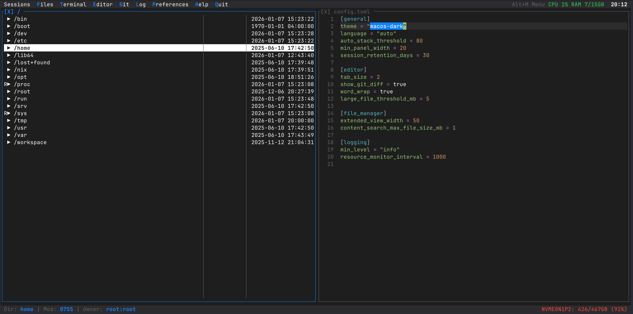This screenshot has height=314, width=633.
Task: Expand the /usr directory triangle
Action: point(9,128)
